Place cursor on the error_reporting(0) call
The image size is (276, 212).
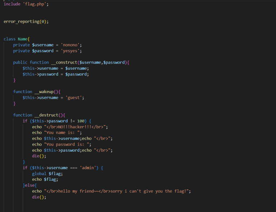tap(26, 22)
